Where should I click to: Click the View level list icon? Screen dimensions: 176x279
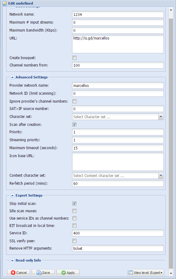click(x=131, y=273)
